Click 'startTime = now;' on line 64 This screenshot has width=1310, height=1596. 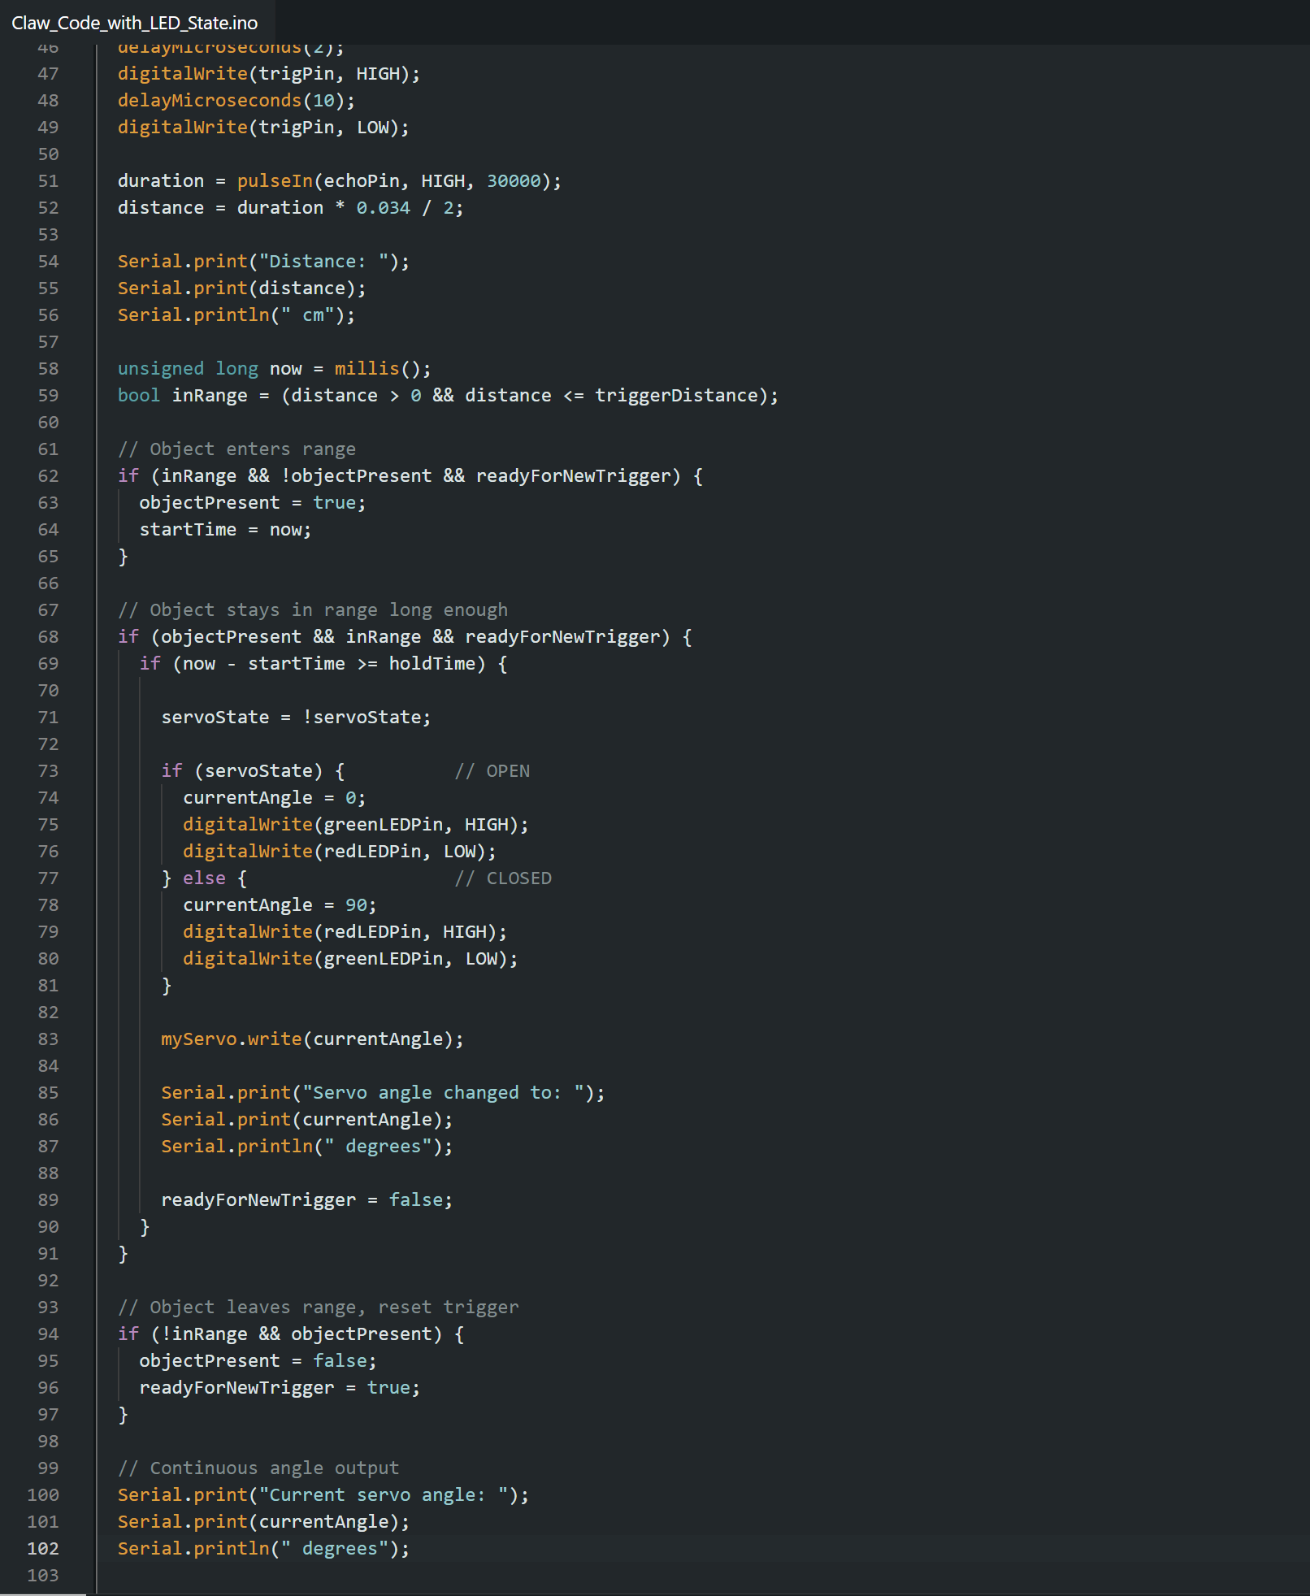click(225, 530)
